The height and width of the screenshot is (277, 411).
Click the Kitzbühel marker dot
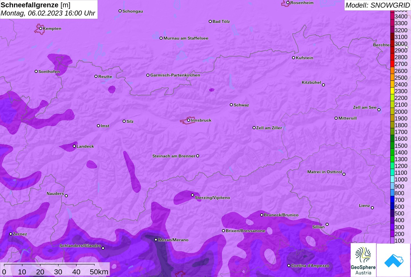[x=323, y=85]
